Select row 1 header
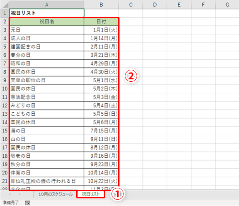This screenshot has height=206, width=239. point(5,13)
